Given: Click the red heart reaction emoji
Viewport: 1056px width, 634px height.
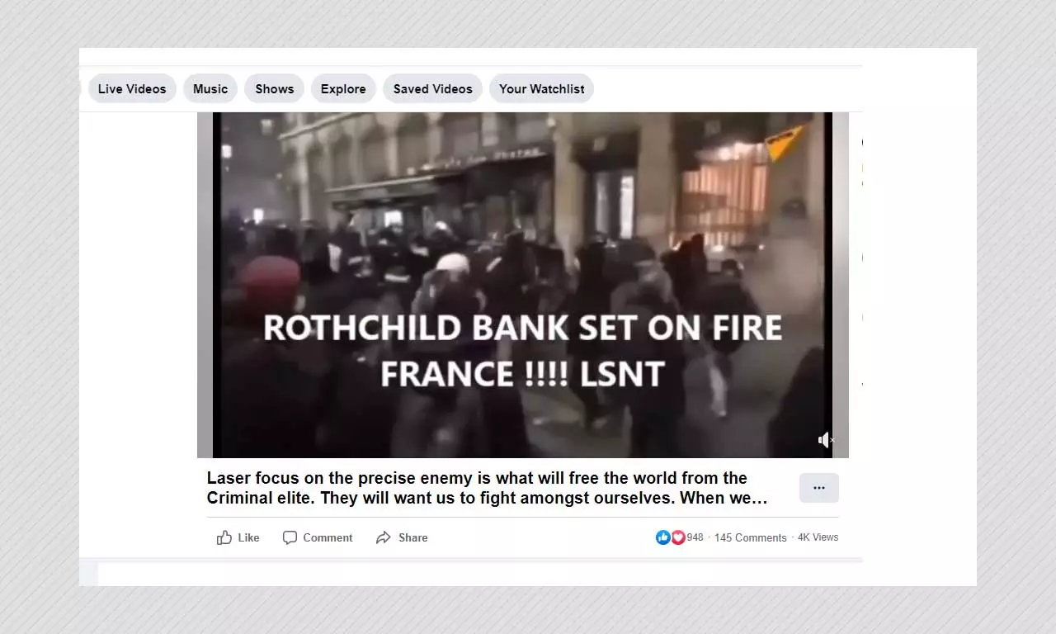Looking at the screenshot, I should 677,537.
